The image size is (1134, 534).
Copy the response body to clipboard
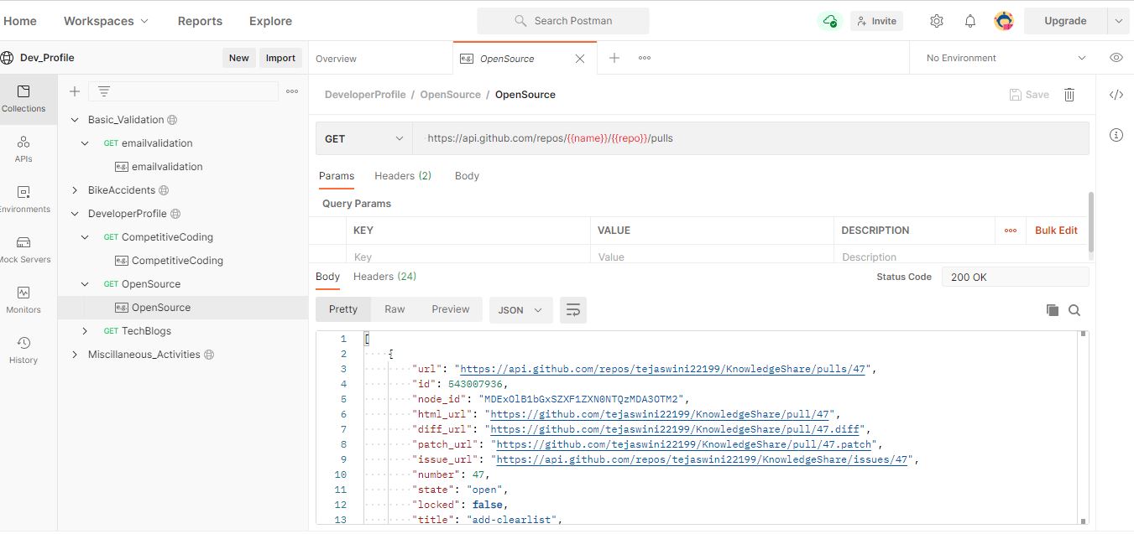1052,310
